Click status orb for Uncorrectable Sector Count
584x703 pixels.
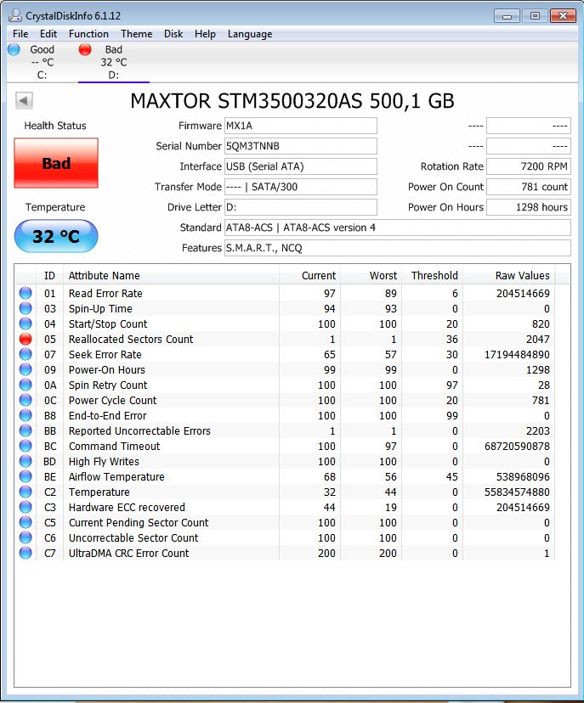click(x=26, y=537)
